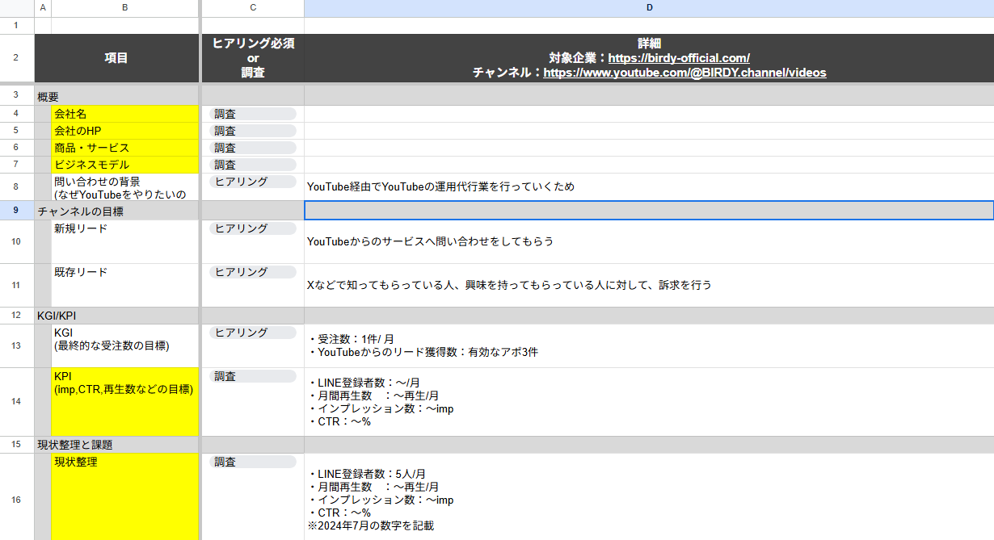This screenshot has width=994, height=540.
Task: Select the yellow 会社名 cell
Action: 124,114
